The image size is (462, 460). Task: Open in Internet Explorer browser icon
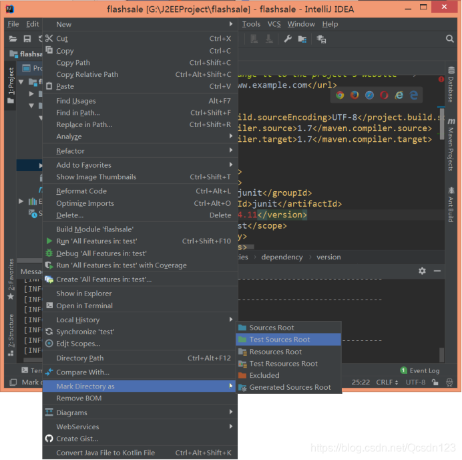click(399, 95)
